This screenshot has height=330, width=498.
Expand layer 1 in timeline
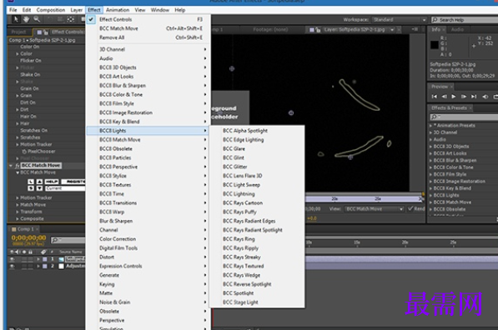(38, 259)
